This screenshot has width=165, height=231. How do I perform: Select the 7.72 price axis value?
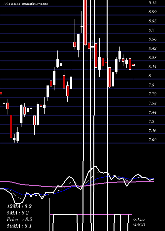pos(152,94)
